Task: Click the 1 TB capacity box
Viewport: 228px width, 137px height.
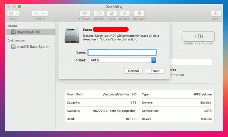Action: pos(198,36)
